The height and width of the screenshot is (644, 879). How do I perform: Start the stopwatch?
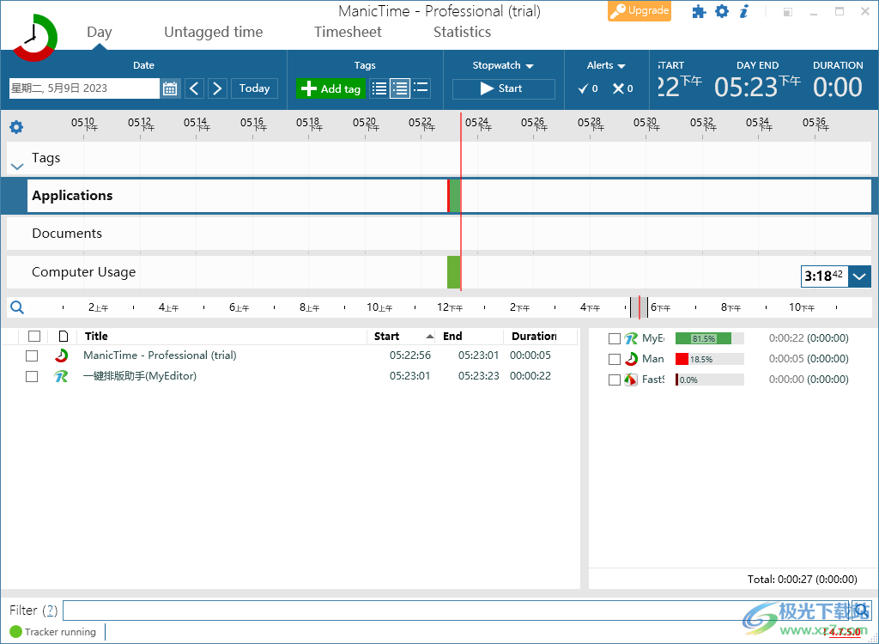[503, 88]
